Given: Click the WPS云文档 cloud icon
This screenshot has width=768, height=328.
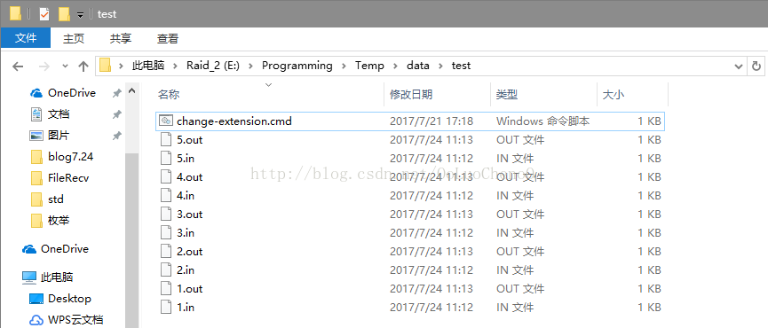Looking at the screenshot, I should (x=36, y=320).
